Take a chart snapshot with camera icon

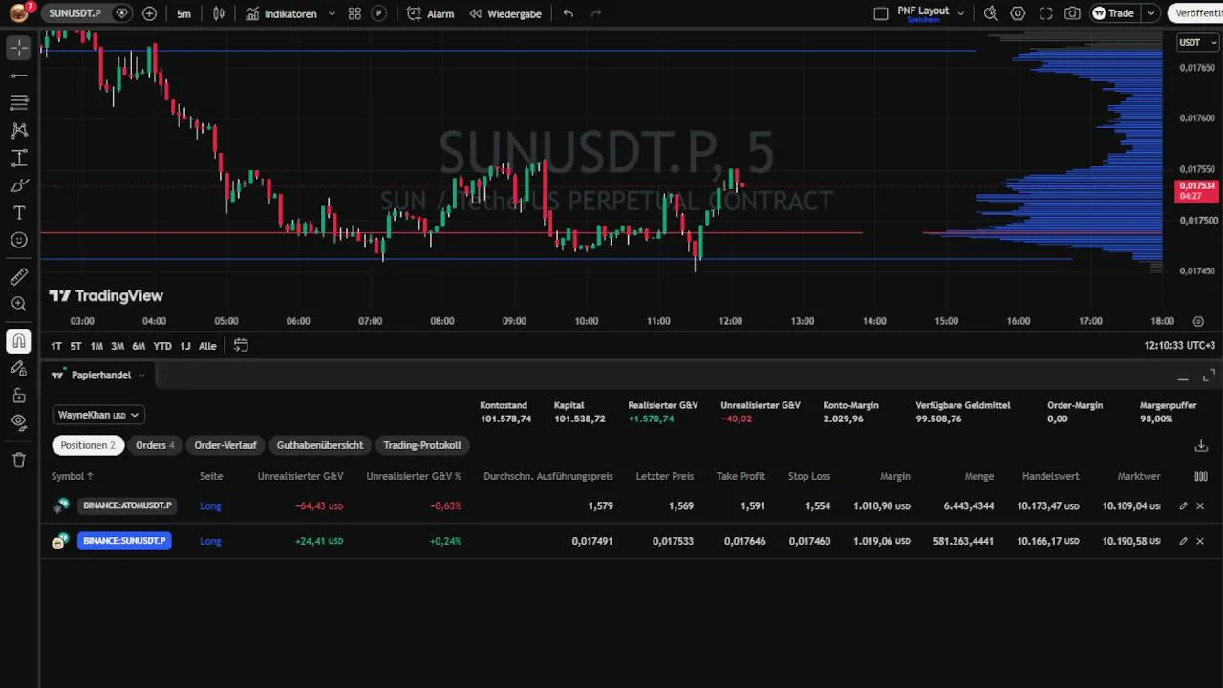coord(1072,13)
